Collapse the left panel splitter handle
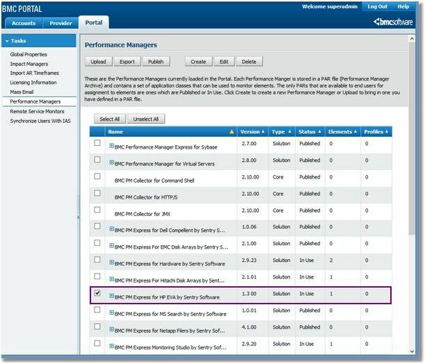The width and height of the screenshot is (425, 364). coord(78,217)
